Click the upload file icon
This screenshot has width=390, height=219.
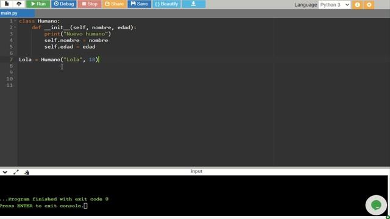tap(19, 4)
